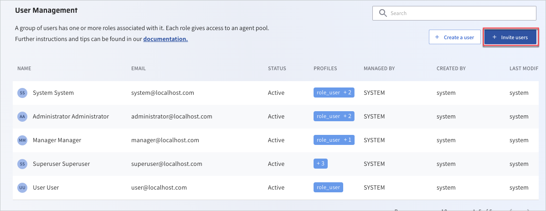Sort by the EMAIL column header
This screenshot has height=211, width=546.
[138, 69]
